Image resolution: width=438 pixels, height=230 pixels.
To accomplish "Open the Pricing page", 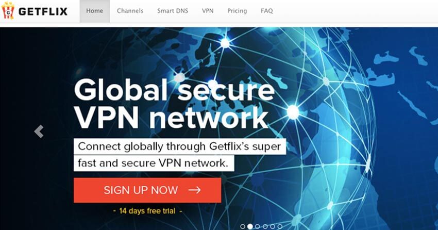I will (x=237, y=11).
